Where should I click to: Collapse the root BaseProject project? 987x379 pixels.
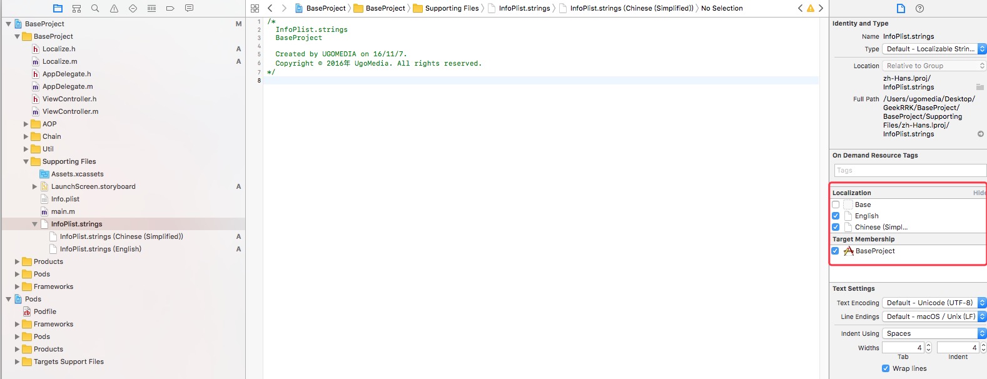click(x=9, y=24)
